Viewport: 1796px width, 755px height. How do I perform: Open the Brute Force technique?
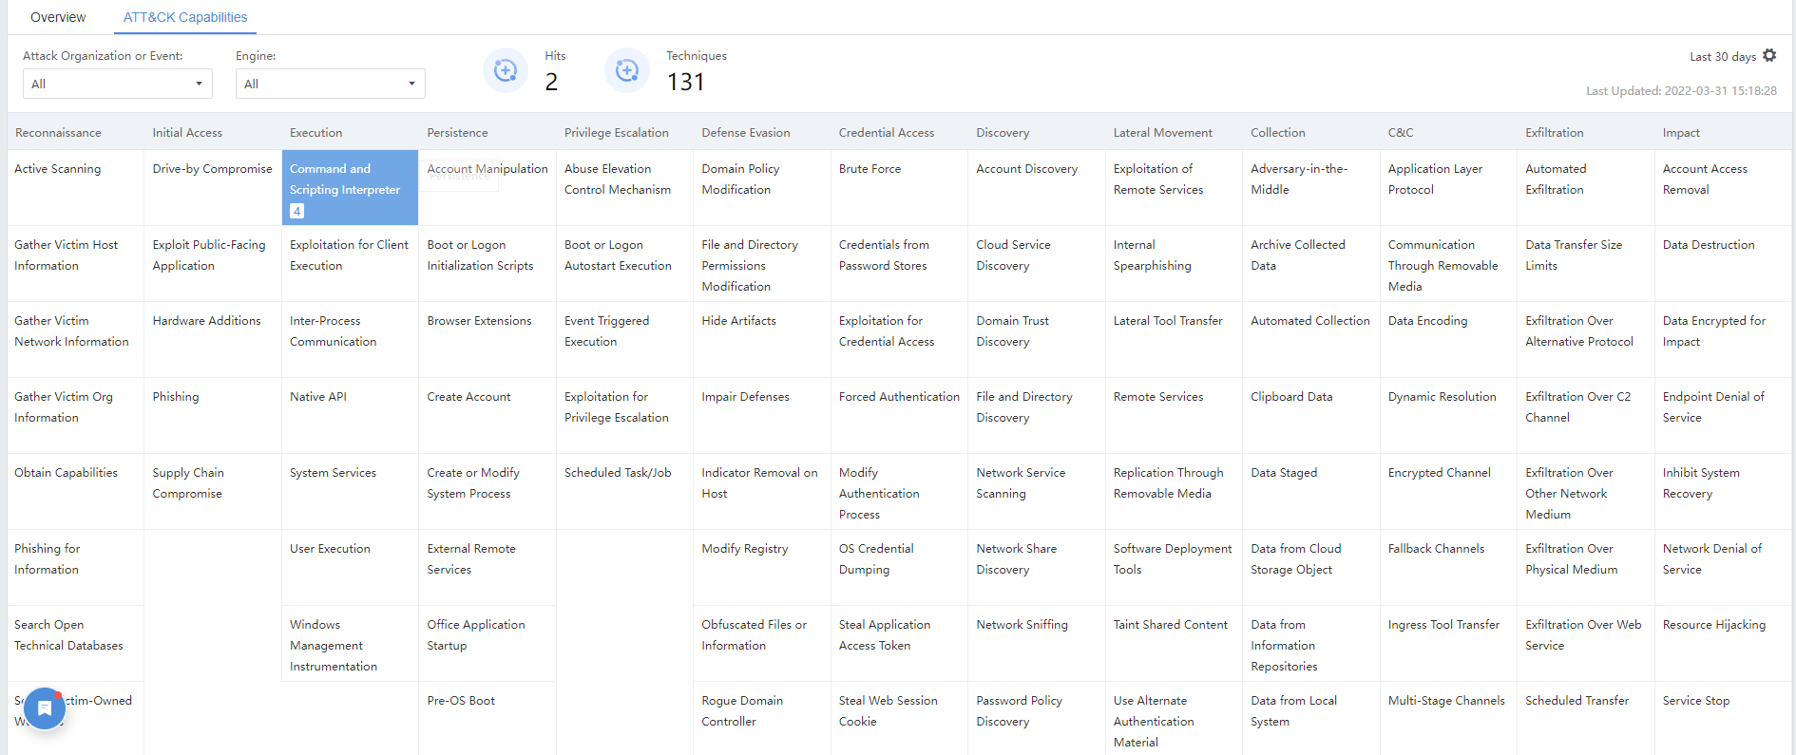pyautogui.click(x=869, y=169)
